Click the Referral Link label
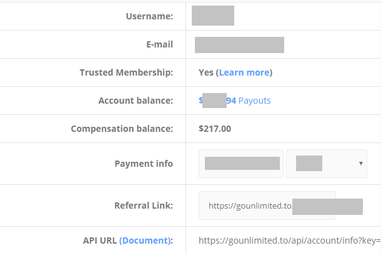 144,206
